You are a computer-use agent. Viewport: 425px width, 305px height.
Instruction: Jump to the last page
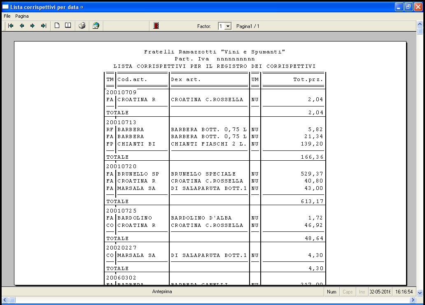pos(43,26)
